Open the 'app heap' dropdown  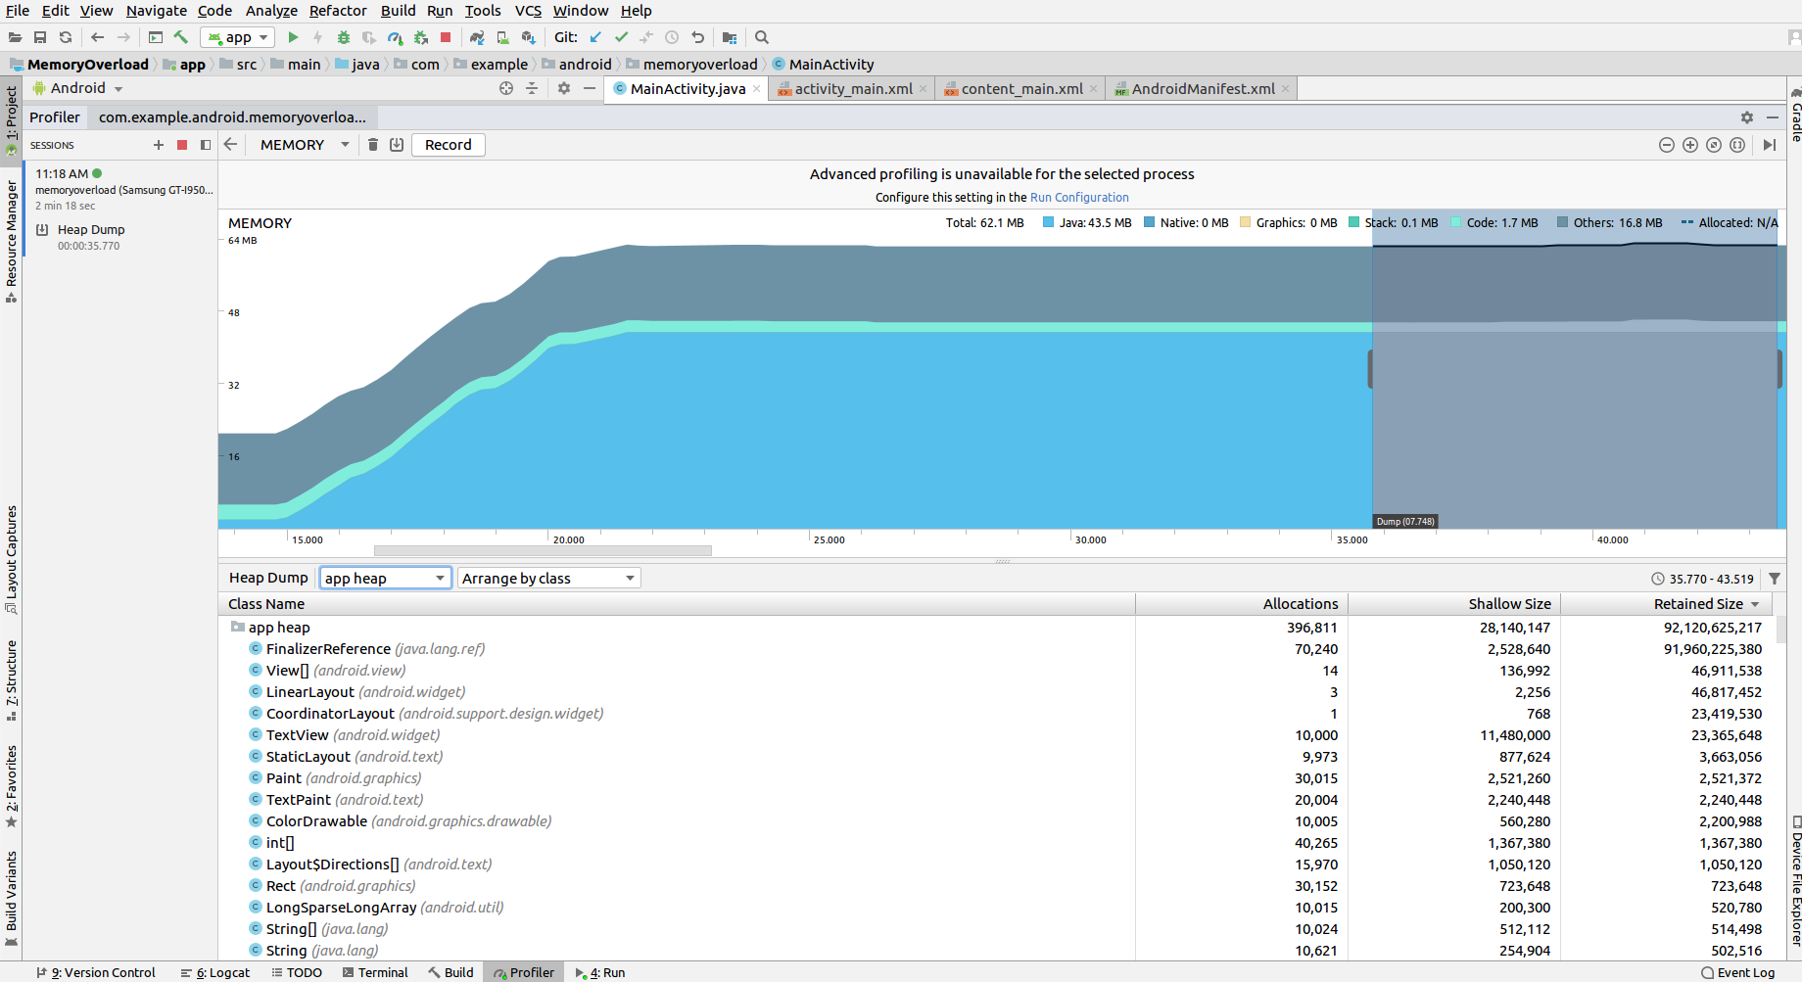(385, 579)
